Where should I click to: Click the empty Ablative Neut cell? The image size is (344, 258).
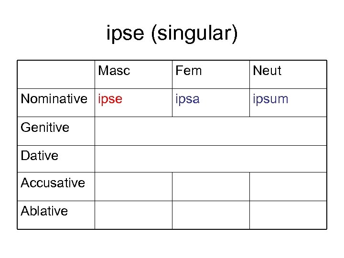288,215
